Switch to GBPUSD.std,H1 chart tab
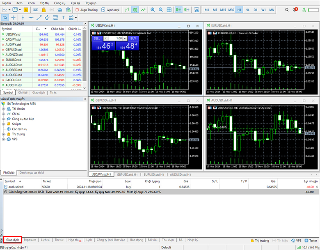The width and height of the screenshot is (320, 250). pos(127,174)
